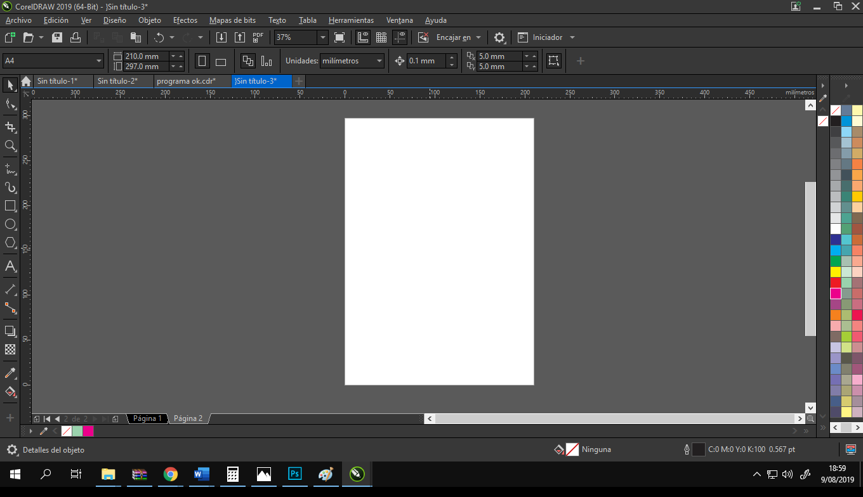
Task: Pick the Zoom tool in toolbox
Action: click(10, 146)
